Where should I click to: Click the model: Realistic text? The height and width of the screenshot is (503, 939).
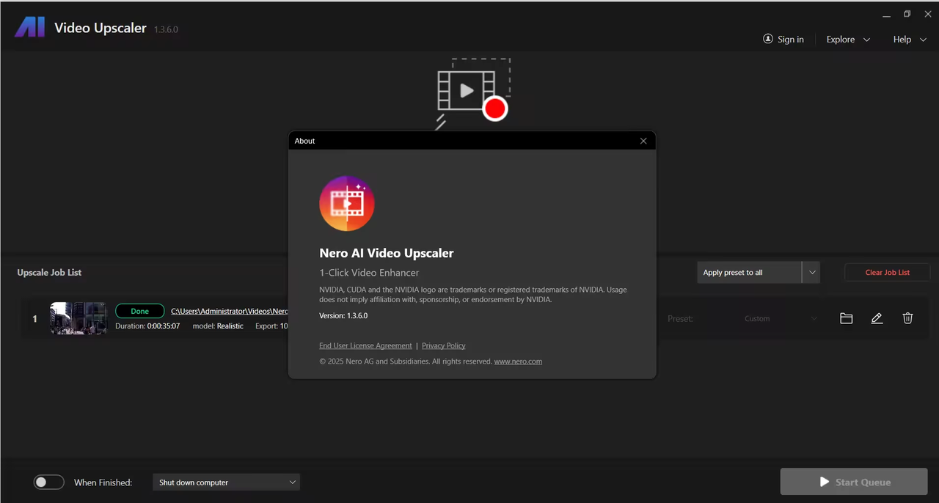[x=218, y=326]
